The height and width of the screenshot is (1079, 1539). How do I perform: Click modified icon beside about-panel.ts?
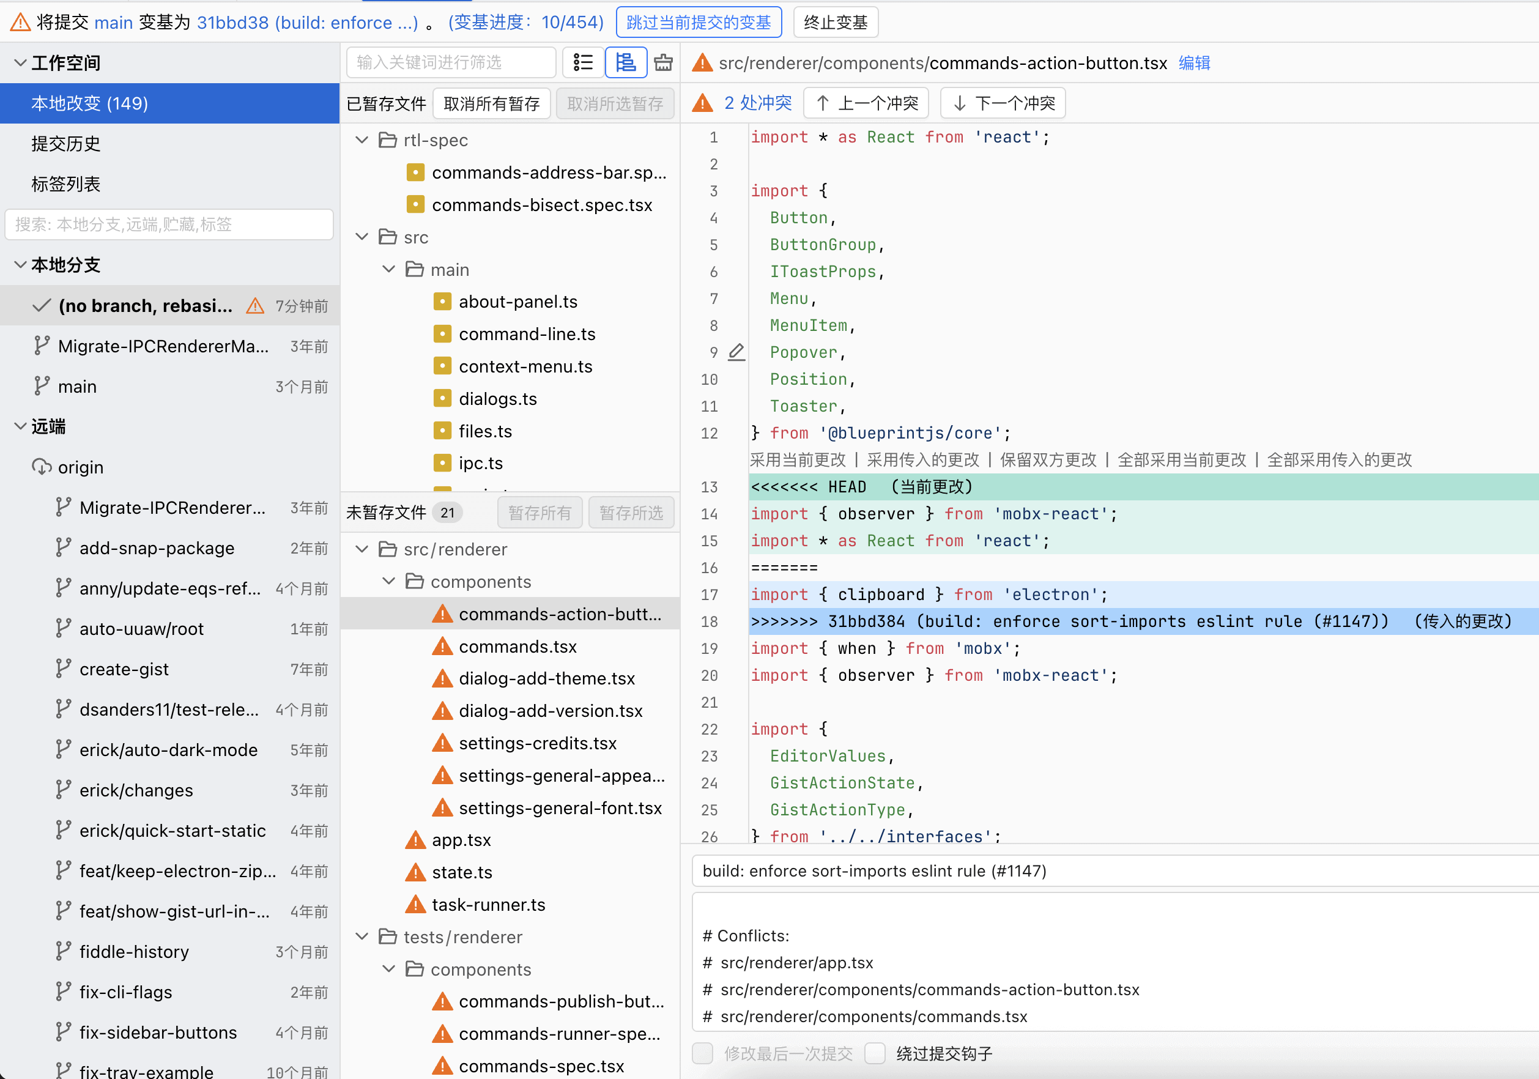click(x=442, y=302)
